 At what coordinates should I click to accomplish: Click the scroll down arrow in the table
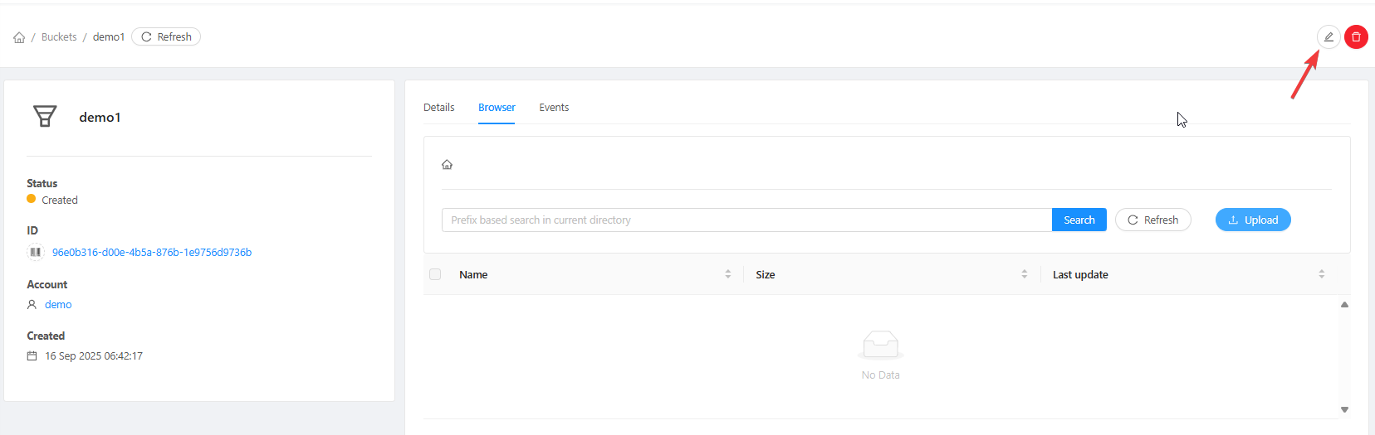tap(1344, 409)
